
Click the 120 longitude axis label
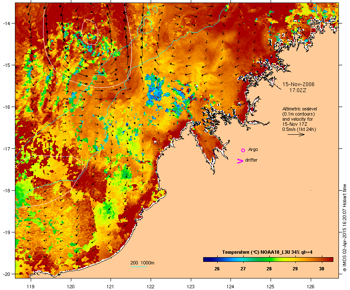[71, 287]
